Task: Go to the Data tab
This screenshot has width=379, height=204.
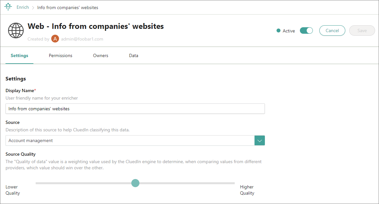Action: tap(134, 55)
